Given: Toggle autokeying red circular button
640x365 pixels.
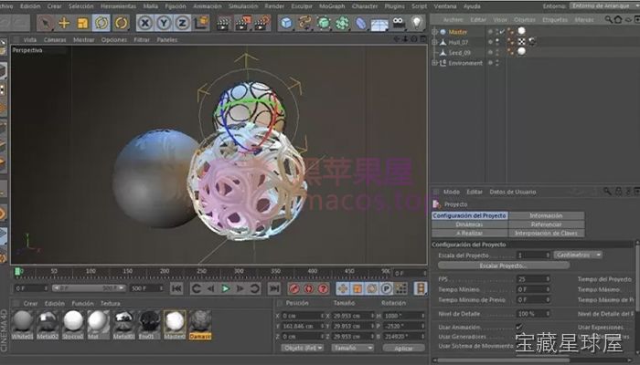Looking at the screenshot, I should [x=309, y=288].
